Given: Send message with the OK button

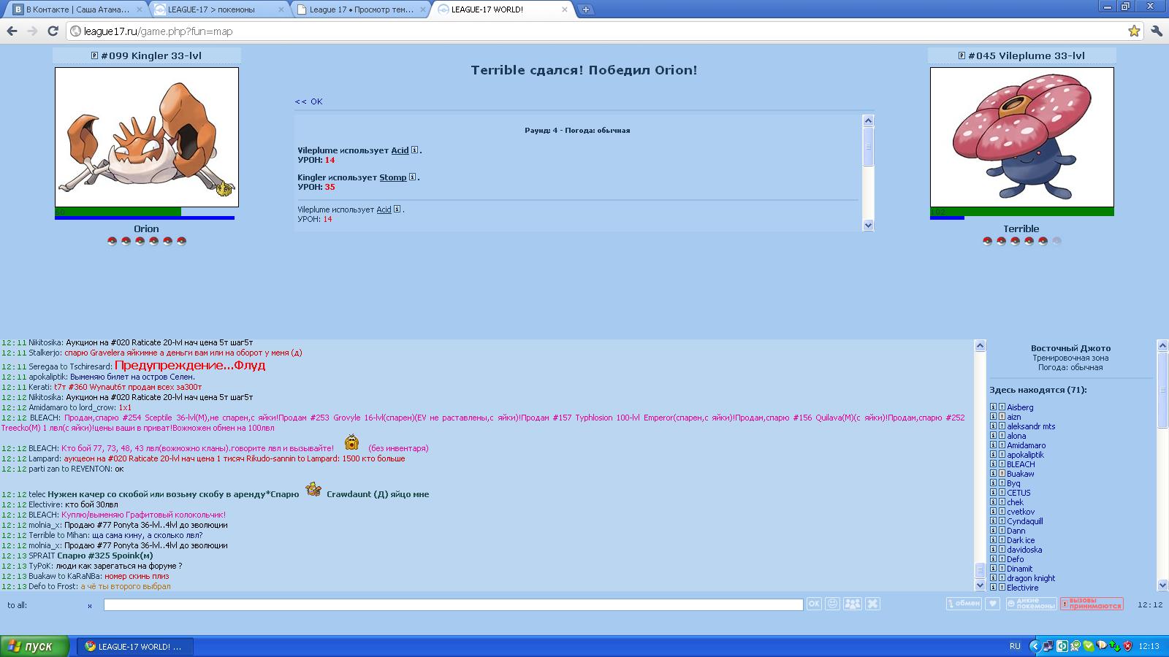Looking at the screenshot, I should pyautogui.click(x=814, y=604).
